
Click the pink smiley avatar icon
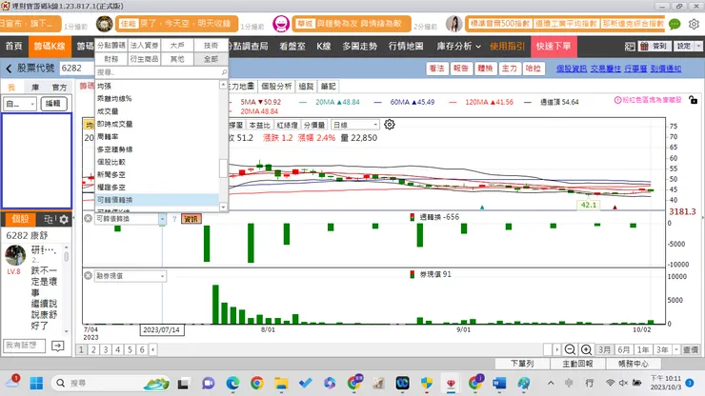(x=281, y=24)
